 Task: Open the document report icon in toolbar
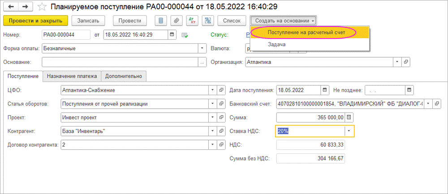coord(162,21)
